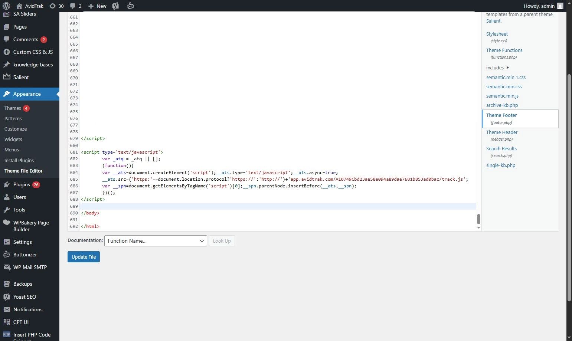This screenshot has width=572, height=341.
Task: Click the Update File button
Action: pos(84,257)
